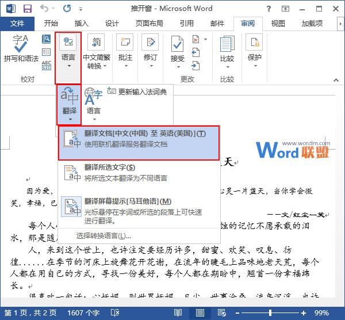Click the Word Count ABC 123 icon
Screen dimensions: 345x320
(47, 65)
